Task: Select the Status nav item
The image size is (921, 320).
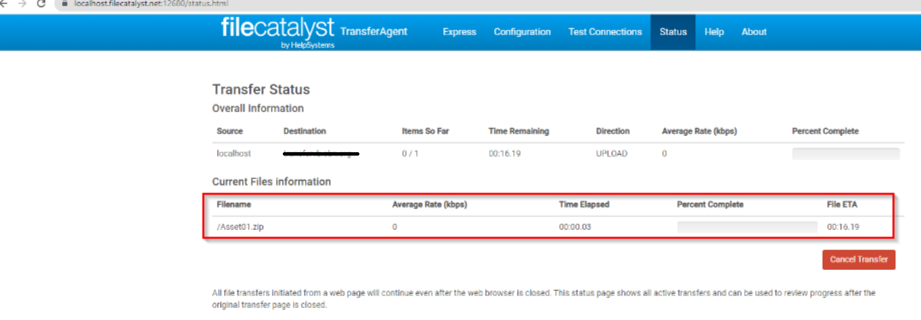Action: point(673,32)
